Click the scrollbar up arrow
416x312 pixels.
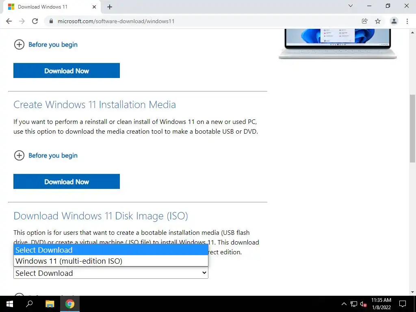pyautogui.click(x=413, y=32)
